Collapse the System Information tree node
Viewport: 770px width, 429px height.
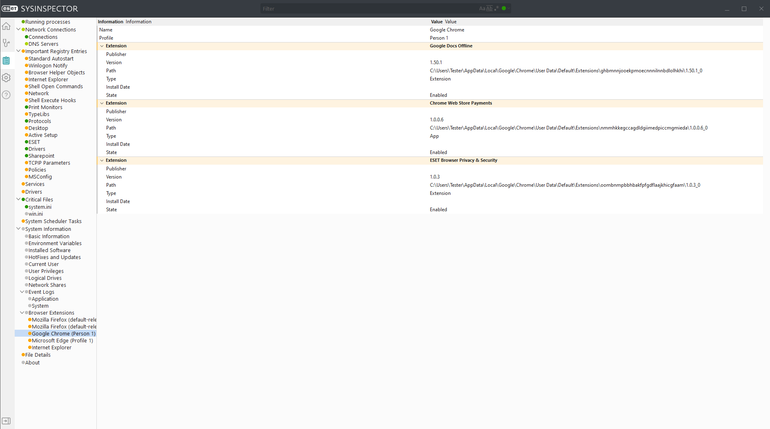click(18, 229)
